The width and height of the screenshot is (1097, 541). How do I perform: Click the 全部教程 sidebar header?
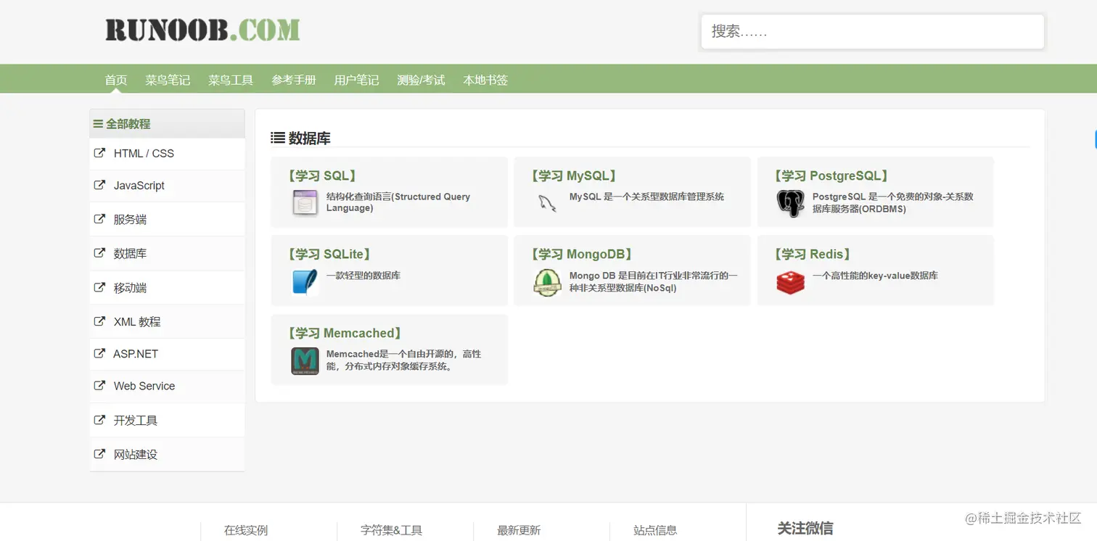(x=167, y=124)
